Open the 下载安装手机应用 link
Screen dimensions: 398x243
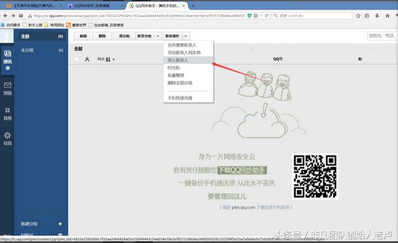(x=273, y=208)
